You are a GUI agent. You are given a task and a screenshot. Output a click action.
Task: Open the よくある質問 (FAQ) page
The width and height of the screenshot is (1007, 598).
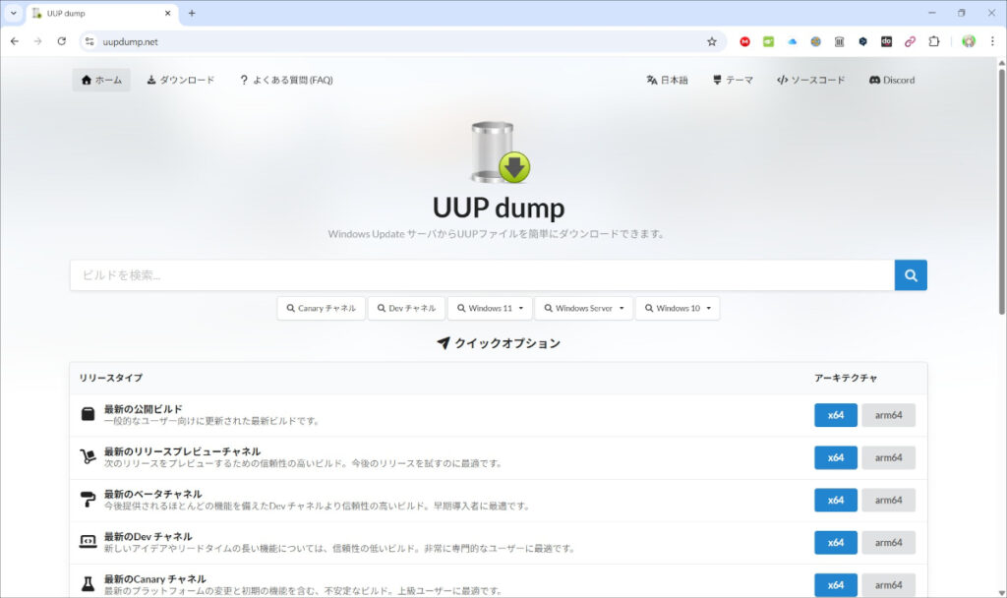(x=286, y=80)
